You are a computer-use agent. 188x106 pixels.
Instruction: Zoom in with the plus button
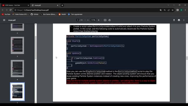[99, 20]
